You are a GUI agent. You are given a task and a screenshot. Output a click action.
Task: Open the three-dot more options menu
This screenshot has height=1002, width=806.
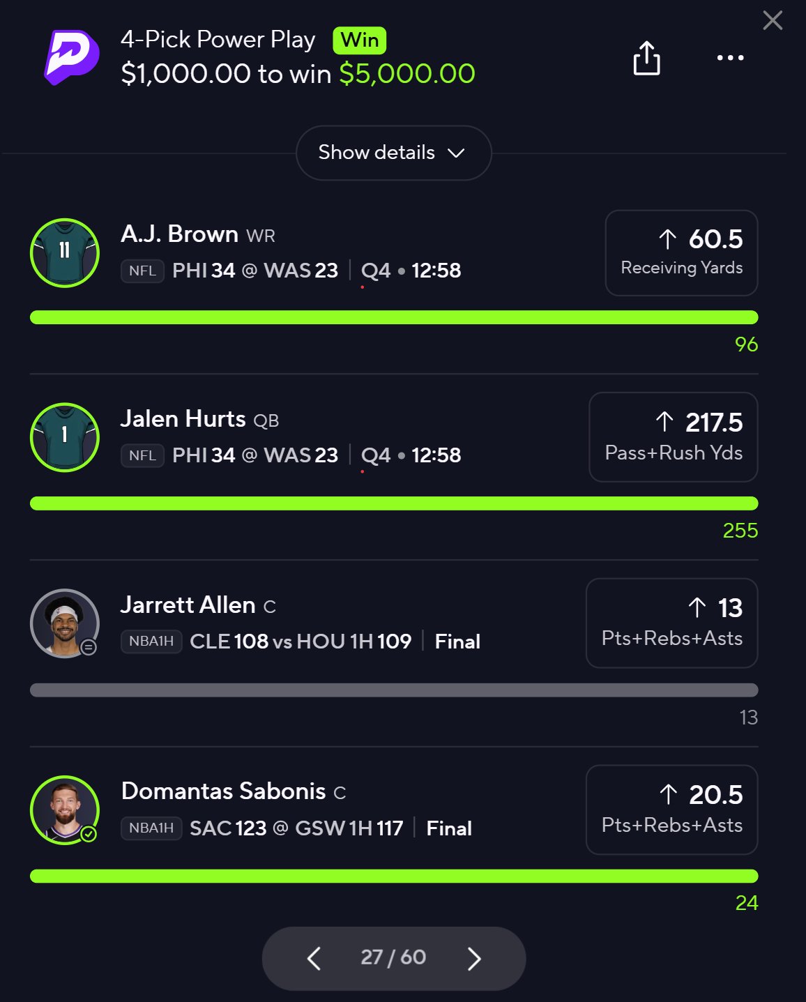click(x=730, y=58)
